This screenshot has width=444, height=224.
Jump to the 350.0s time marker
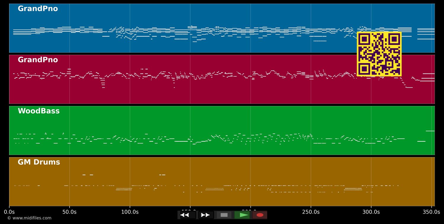click(431, 212)
